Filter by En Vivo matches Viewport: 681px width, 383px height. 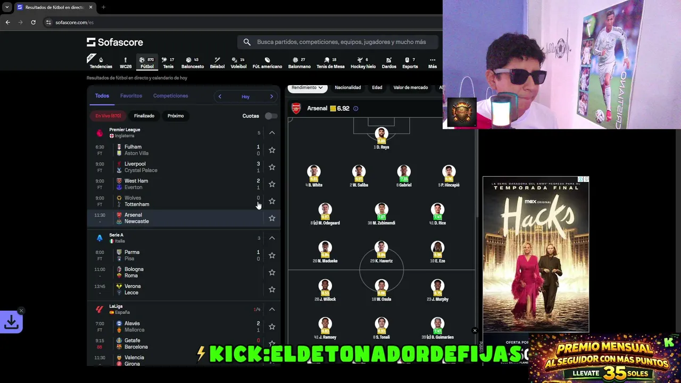108,116
